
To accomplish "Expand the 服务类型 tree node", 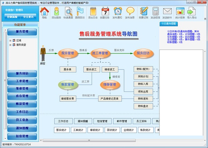I will (x=10, y=45).
